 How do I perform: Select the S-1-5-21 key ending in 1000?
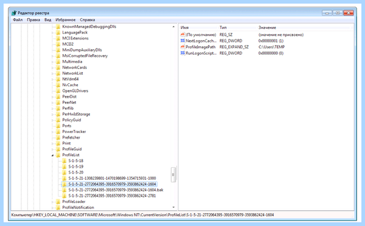[x=112, y=179]
